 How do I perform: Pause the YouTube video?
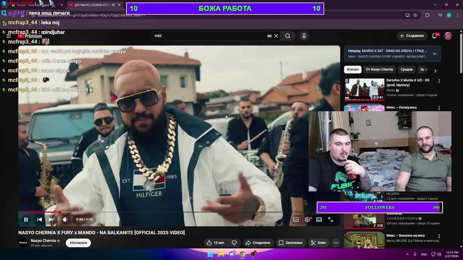pos(26,220)
